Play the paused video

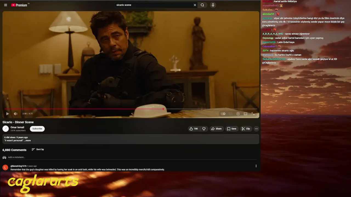coord(7,114)
